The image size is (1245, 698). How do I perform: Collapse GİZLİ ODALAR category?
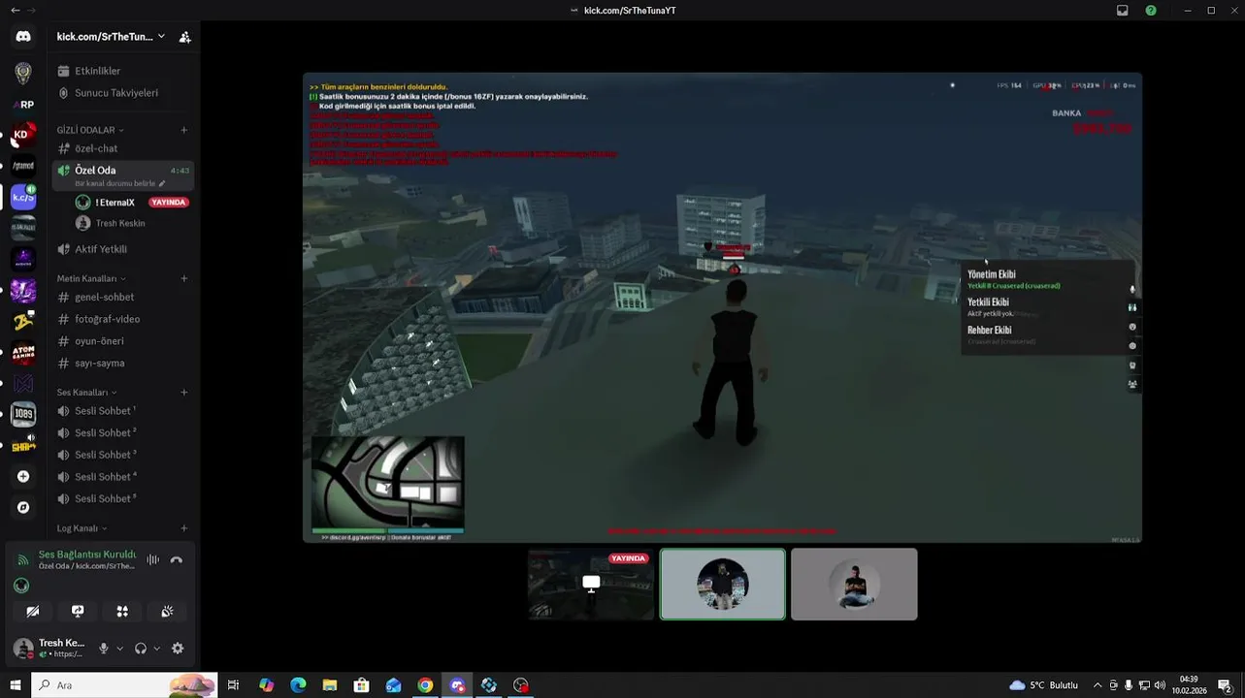(89, 130)
